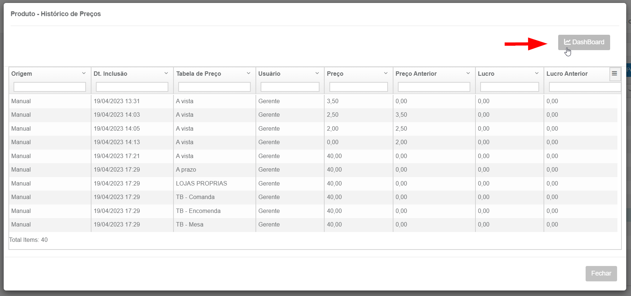
Task: Expand the Dt. Inclusão column dropdown arrow
Action: click(166, 74)
